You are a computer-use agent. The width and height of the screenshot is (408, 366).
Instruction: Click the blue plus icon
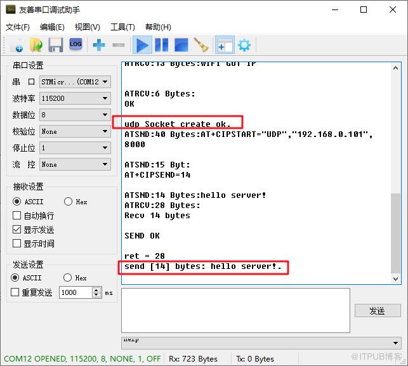point(99,45)
